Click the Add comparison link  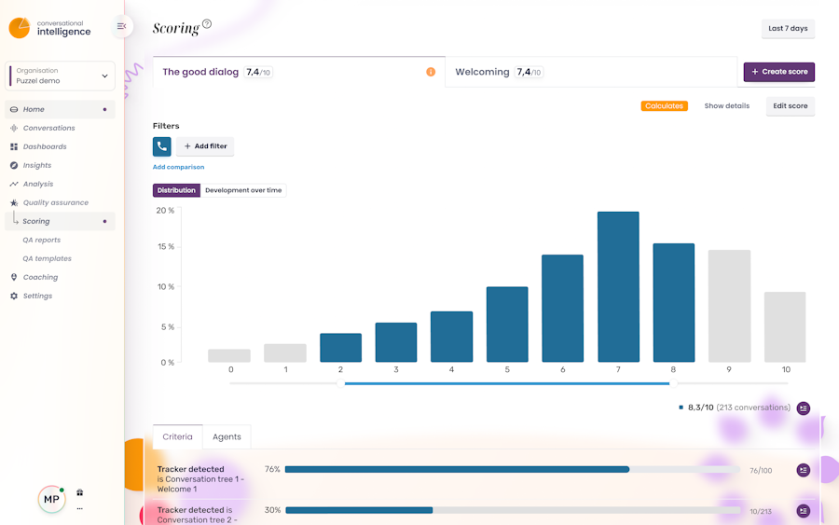pyautogui.click(x=178, y=167)
